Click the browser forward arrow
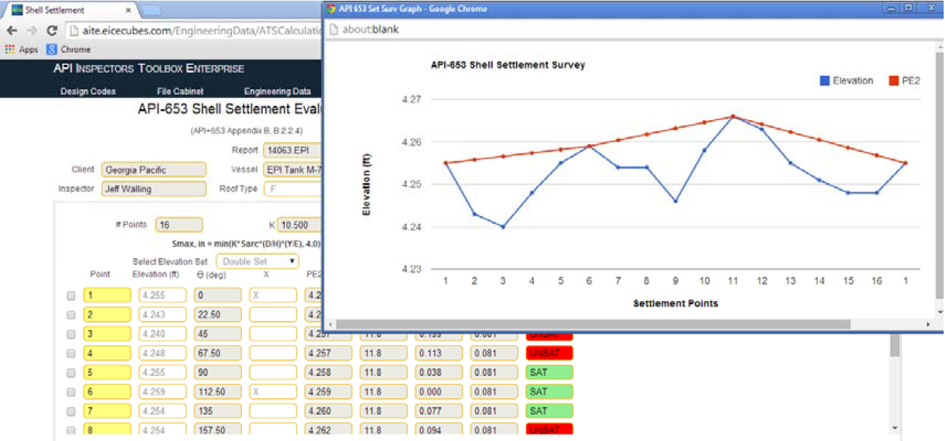945x441 pixels. pyautogui.click(x=32, y=31)
